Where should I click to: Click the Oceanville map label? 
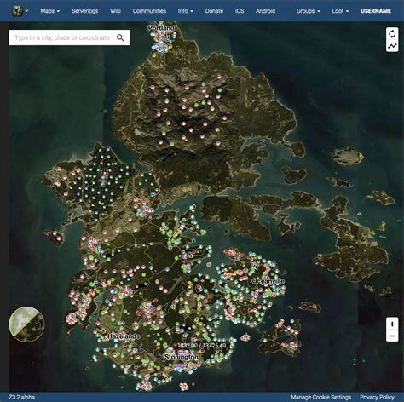pos(268,281)
